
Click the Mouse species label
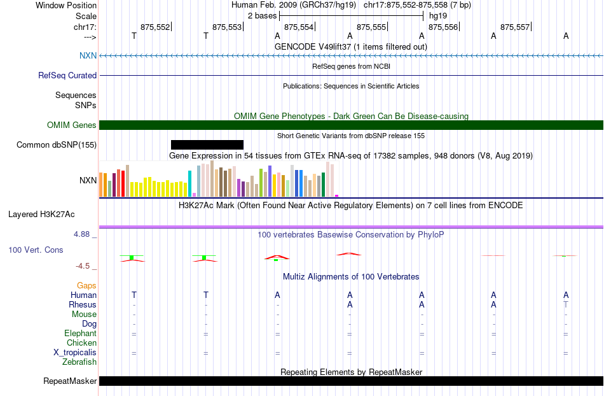84,315
